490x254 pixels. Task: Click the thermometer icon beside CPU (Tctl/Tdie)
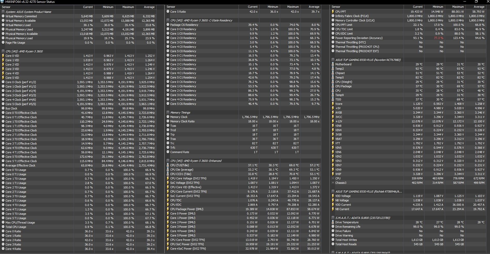[x=168, y=165]
